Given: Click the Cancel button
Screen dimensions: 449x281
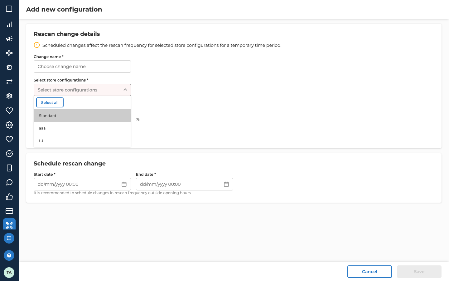Looking at the screenshot, I should pos(369,272).
